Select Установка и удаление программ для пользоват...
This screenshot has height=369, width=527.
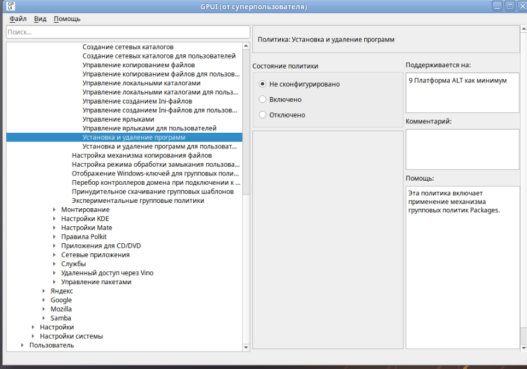[x=160, y=146]
